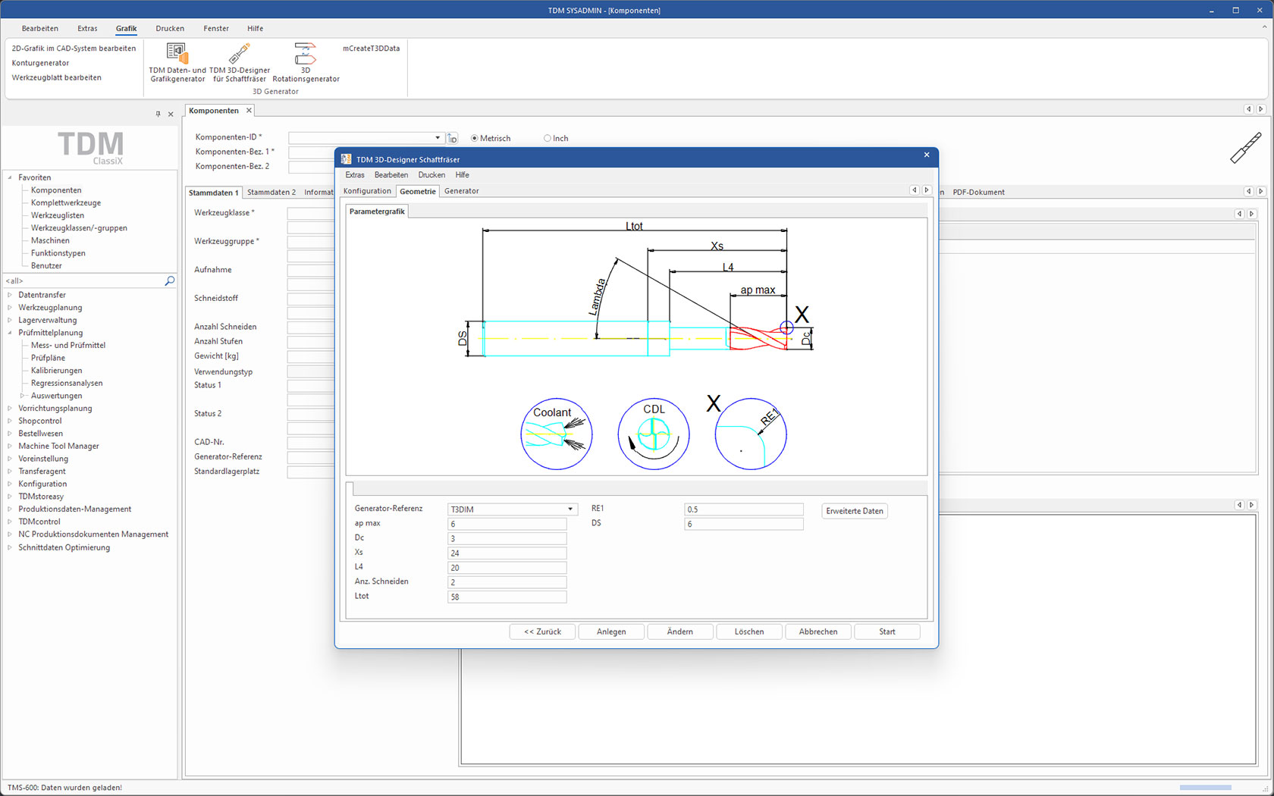The height and width of the screenshot is (796, 1274).
Task: Expand the Datentransfer tree node
Action: click(x=10, y=295)
